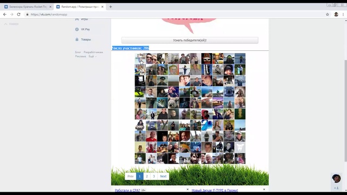Open the Разработчикам footer link

(93, 52)
